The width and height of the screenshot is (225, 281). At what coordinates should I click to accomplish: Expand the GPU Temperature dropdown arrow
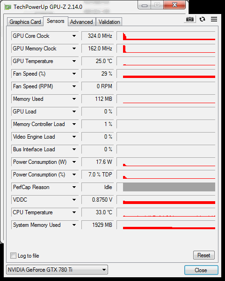pos(74,61)
